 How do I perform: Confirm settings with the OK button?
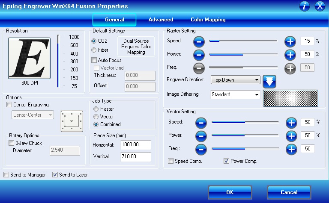coord(230,192)
